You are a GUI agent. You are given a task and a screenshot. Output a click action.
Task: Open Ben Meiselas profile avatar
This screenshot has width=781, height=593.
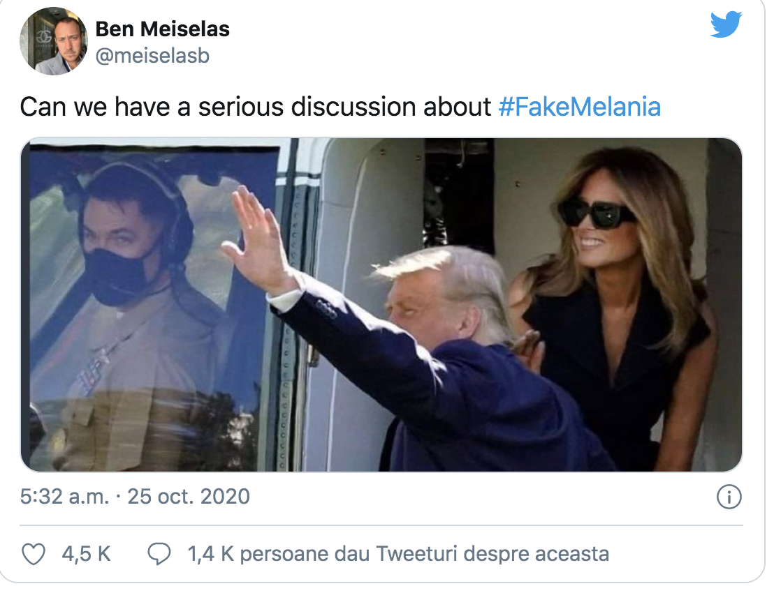tap(52, 42)
